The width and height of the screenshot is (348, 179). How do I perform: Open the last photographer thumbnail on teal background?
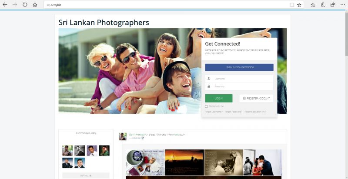click(x=80, y=163)
